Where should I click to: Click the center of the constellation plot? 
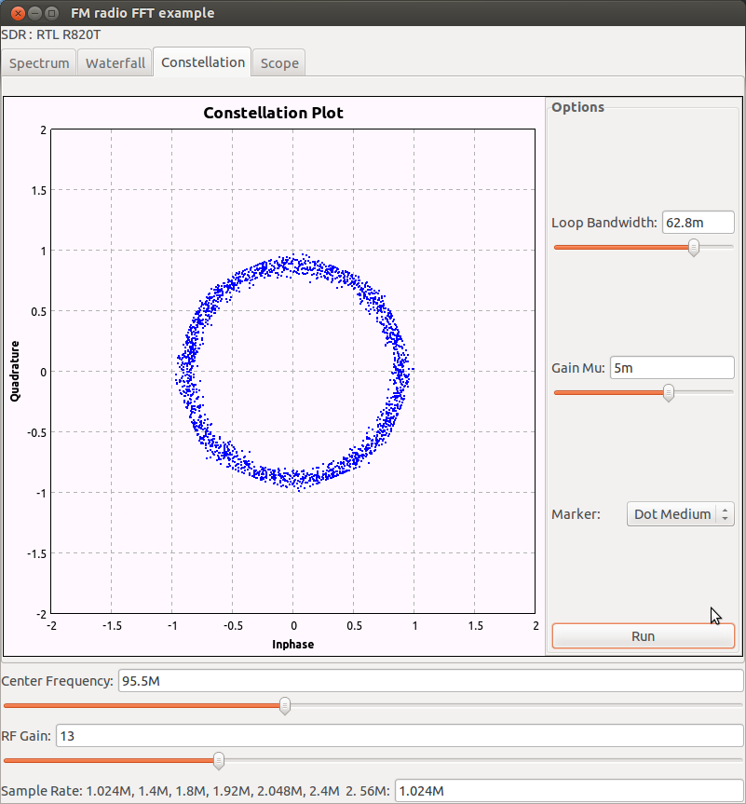point(293,372)
